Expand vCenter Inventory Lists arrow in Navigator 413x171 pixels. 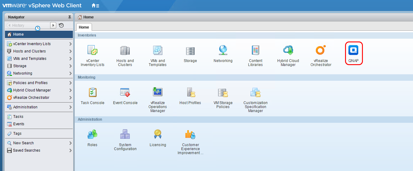[x=70, y=44]
